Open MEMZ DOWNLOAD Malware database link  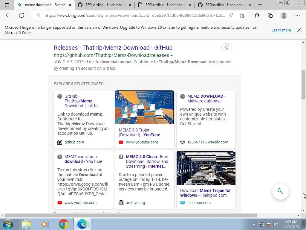[x=206, y=99]
